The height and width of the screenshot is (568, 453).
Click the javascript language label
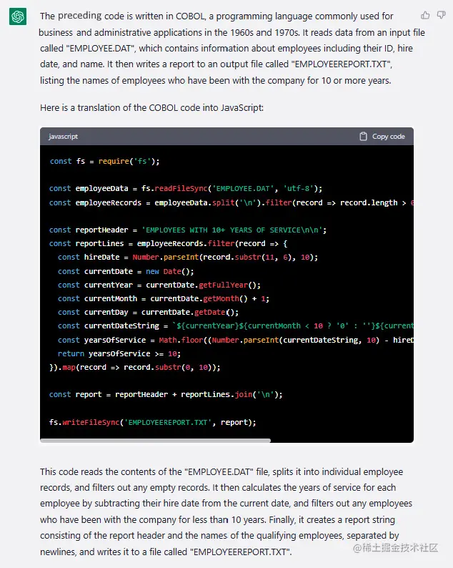tap(63, 136)
